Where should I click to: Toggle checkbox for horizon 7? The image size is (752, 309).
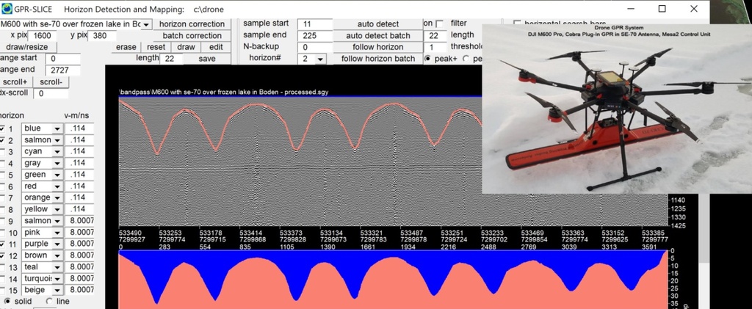pos(2,198)
